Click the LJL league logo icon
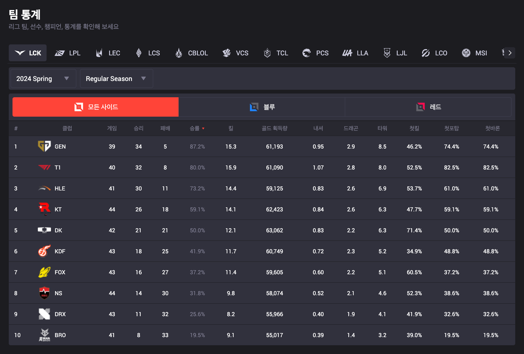Screen dimensions: 524x354 click(x=387, y=53)
